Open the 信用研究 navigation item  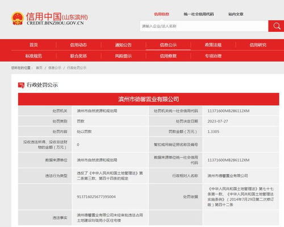coord(258,45)
